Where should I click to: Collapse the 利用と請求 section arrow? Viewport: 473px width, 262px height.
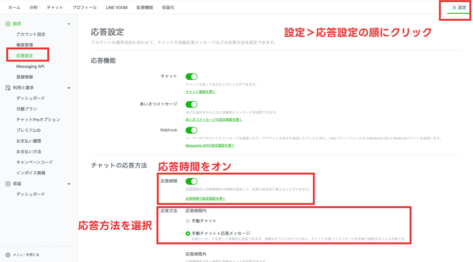[69, 87]
